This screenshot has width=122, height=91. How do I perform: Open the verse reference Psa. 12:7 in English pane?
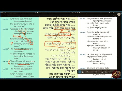click(x=5, y=61)
